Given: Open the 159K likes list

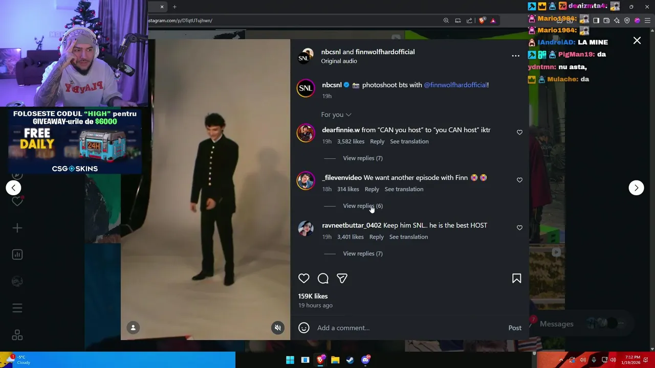Looking at the screenshot, I should (x=313, y=296).
